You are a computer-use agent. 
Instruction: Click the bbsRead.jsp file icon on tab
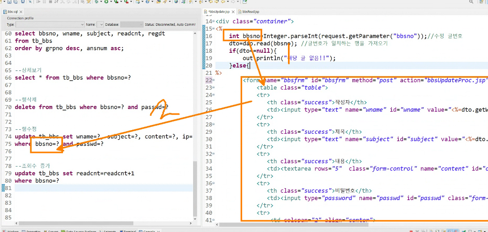tap(240, 11)
